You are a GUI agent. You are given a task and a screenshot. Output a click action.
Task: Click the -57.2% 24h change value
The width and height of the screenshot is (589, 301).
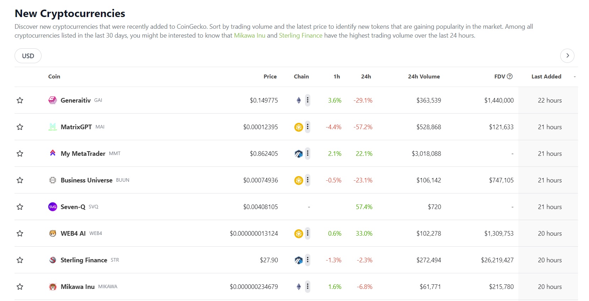363,127
